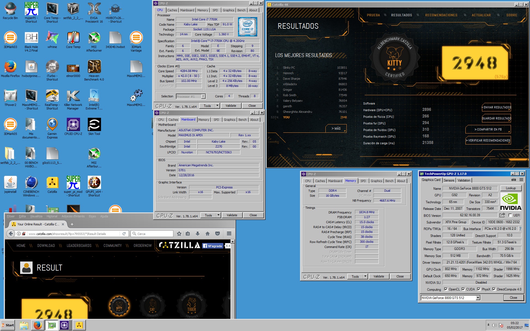
Task: Select PRUEBA in Catzilla 4K menu
Action: click(x=373, y=15)
